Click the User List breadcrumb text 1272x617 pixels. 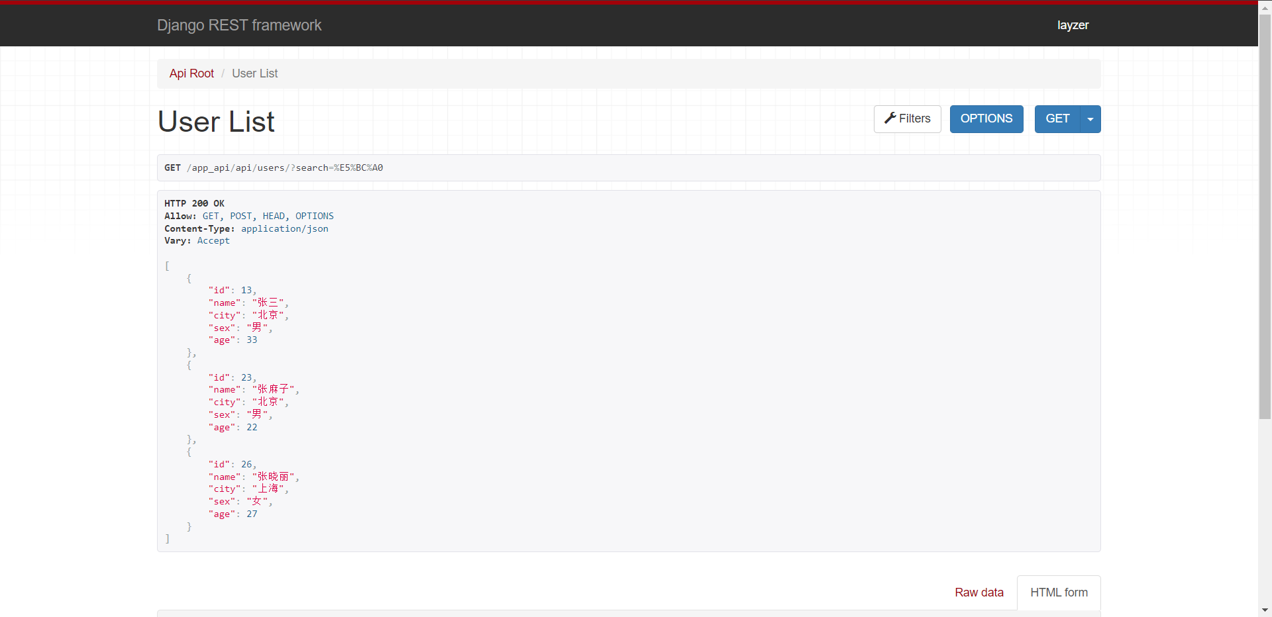254,73
